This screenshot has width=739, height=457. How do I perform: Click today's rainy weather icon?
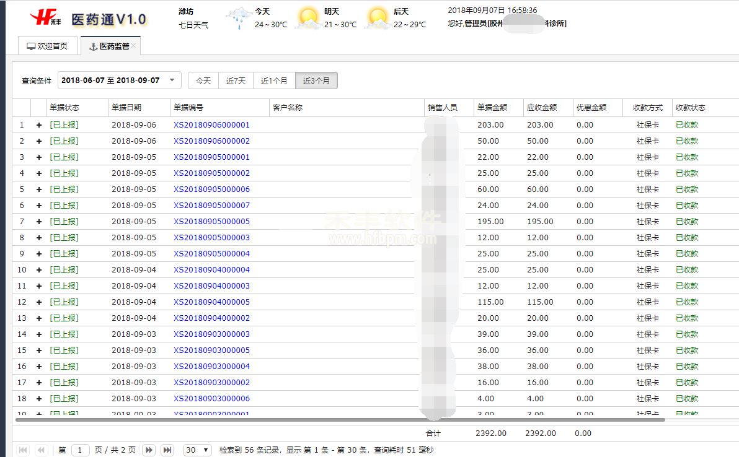239,18
